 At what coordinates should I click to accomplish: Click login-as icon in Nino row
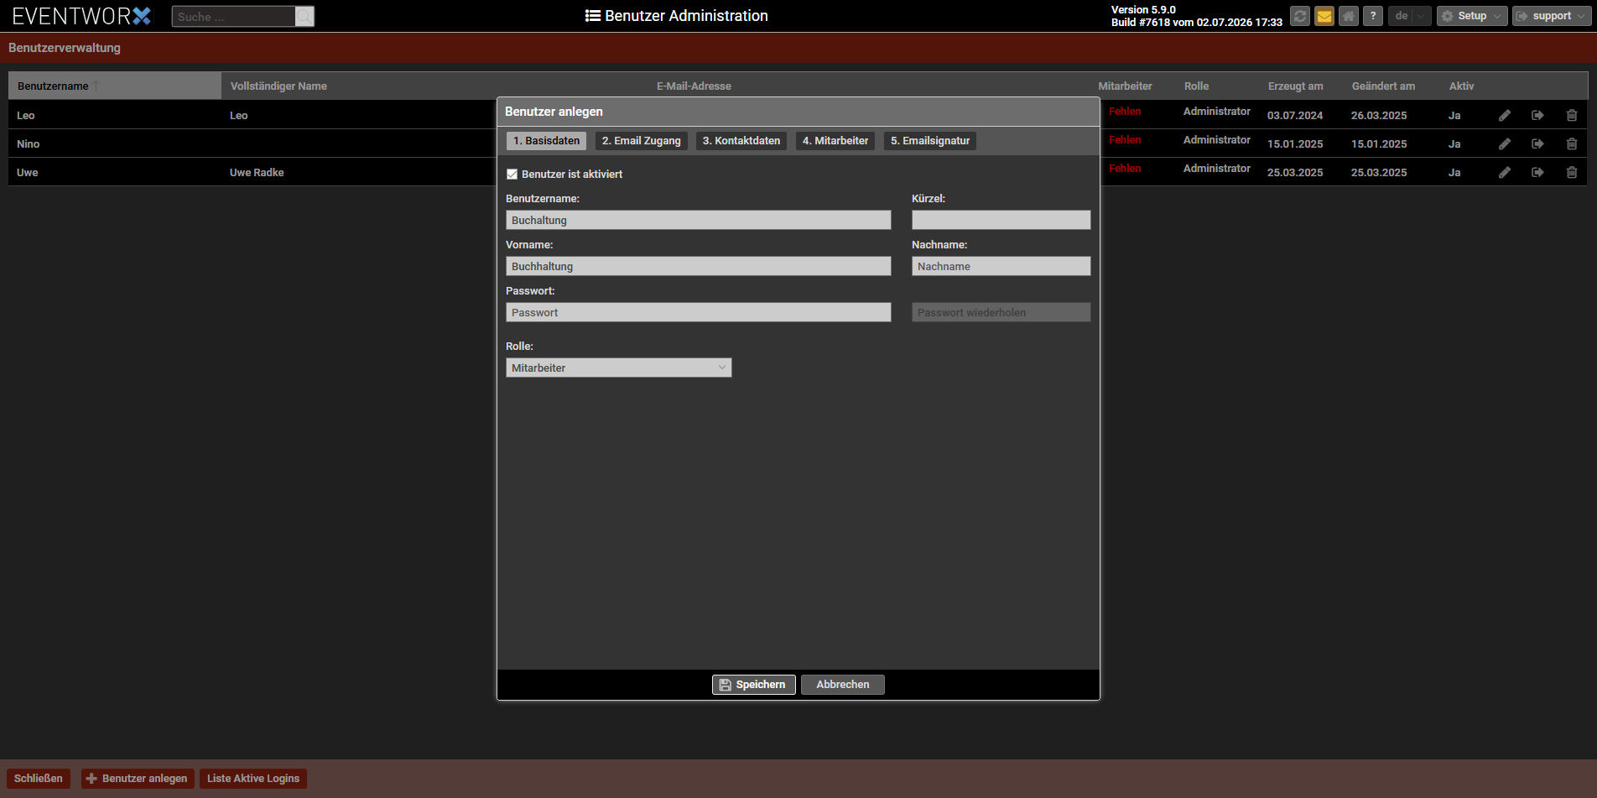[1537, 143]
